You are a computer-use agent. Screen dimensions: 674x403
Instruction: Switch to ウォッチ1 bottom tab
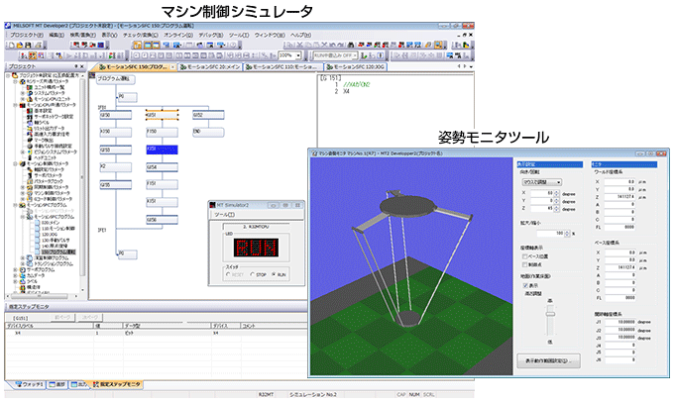[30, 384]
